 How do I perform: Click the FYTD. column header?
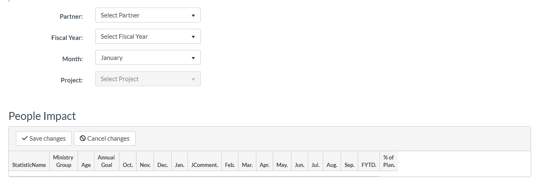[x=369, y=165]
